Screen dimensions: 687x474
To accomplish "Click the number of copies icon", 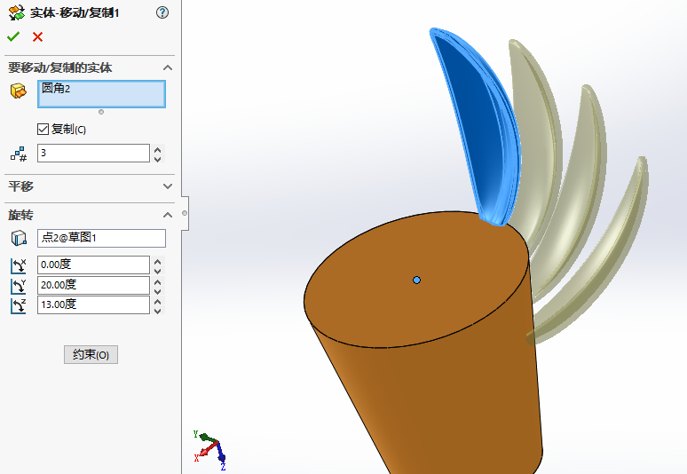I will 18,154.
